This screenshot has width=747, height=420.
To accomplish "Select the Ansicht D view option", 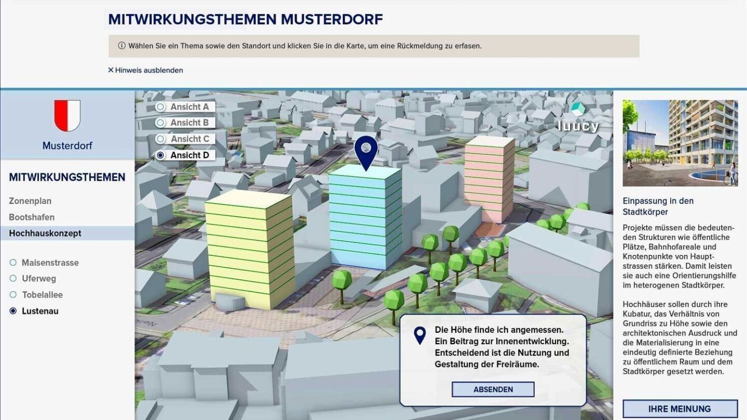I will coord(161,155).
